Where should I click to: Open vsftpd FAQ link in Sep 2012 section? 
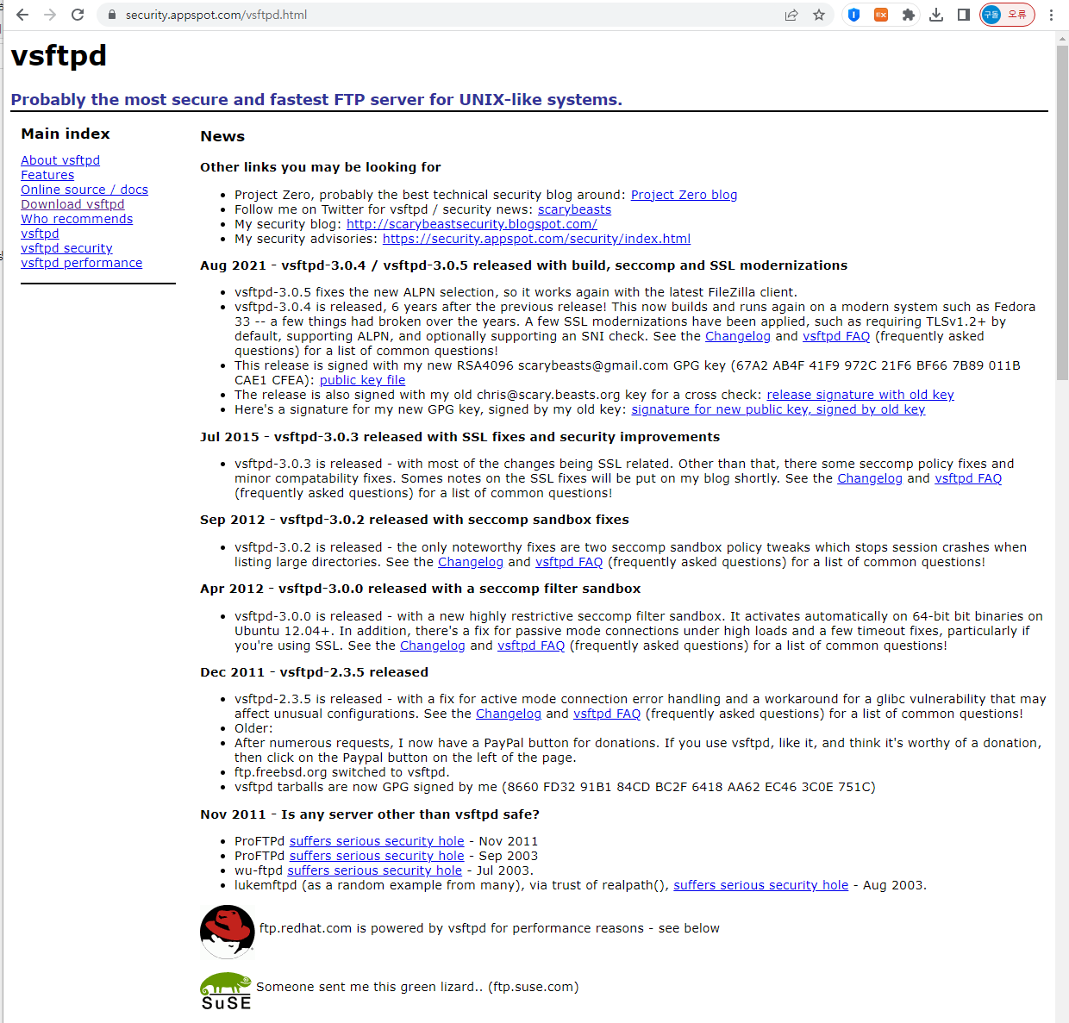coord(569,562)
